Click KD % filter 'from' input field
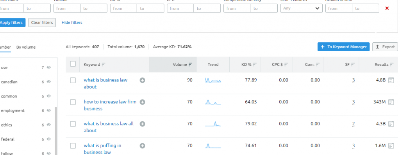400x155 pixels. [x=124, y=8]
